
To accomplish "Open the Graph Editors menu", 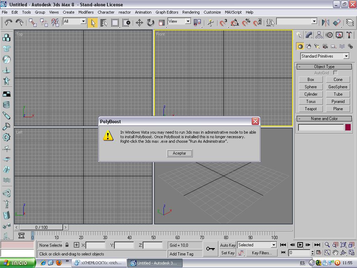I will 167,12.
